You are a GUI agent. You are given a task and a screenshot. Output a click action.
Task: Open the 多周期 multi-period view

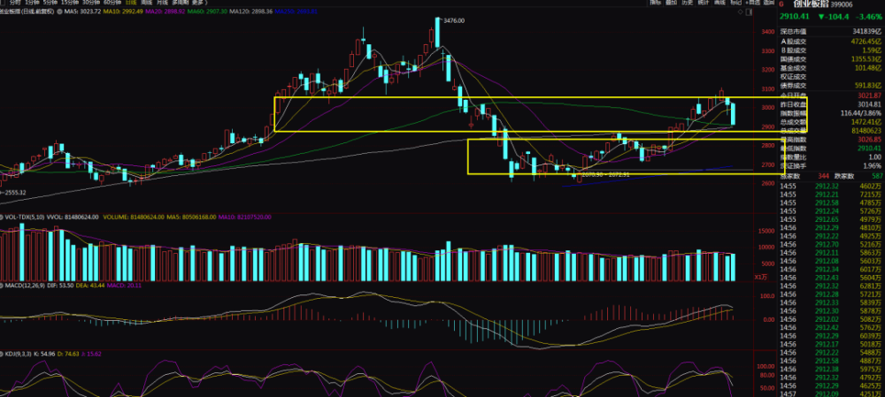point(181,3)
